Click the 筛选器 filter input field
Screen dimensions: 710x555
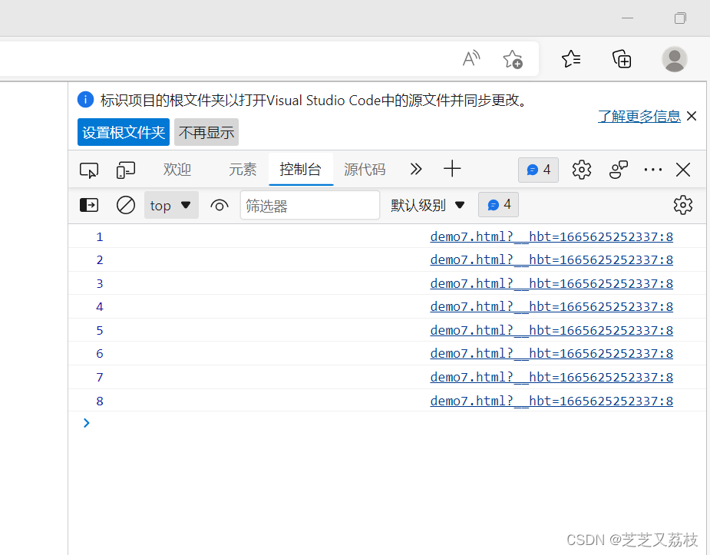(310, 206)
